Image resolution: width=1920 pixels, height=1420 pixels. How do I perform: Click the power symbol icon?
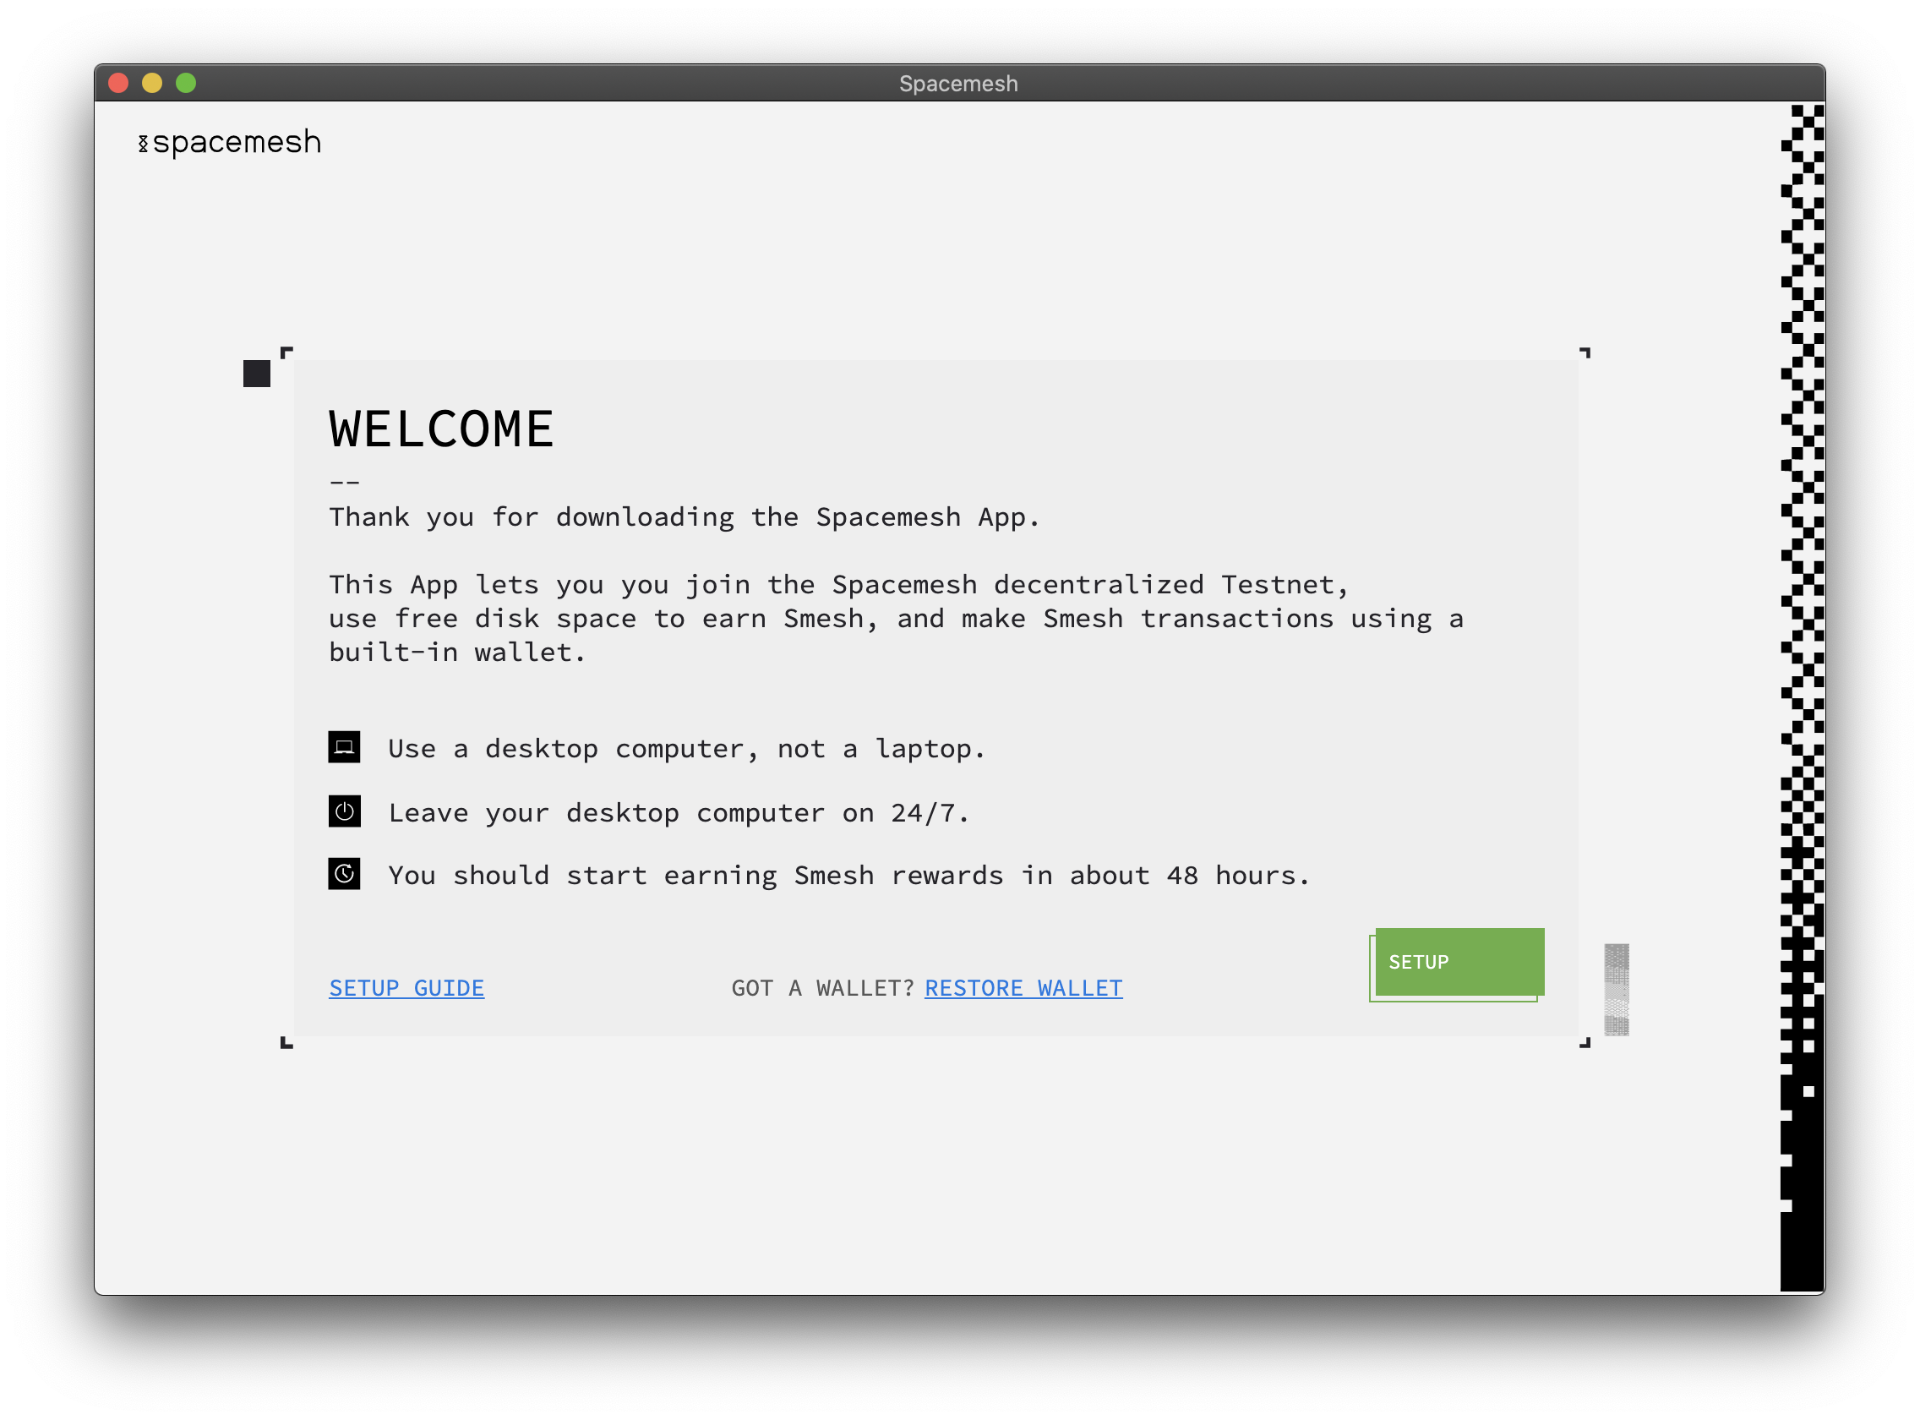344,811
